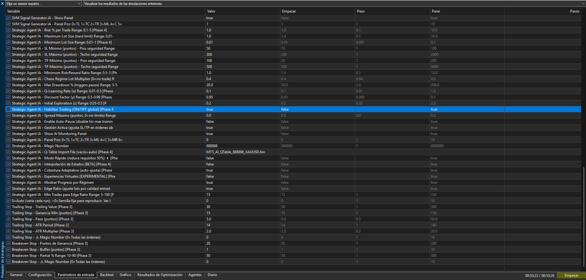Expand the previous simulation results dropdown arrow
The height and width of the screenshot is (280, 586).
[x=583, y=4]
